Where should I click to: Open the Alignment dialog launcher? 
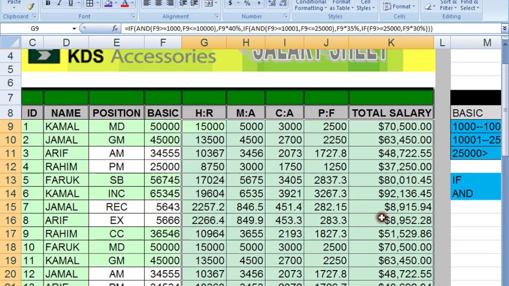[216, 16]
